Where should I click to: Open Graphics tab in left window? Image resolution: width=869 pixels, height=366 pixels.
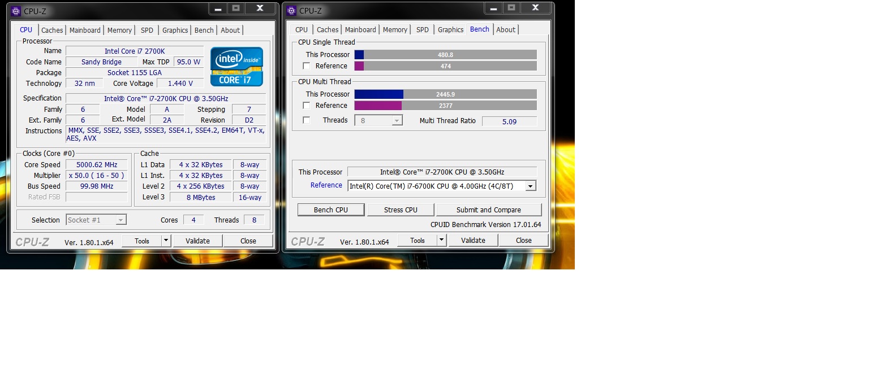coord(175,30)
